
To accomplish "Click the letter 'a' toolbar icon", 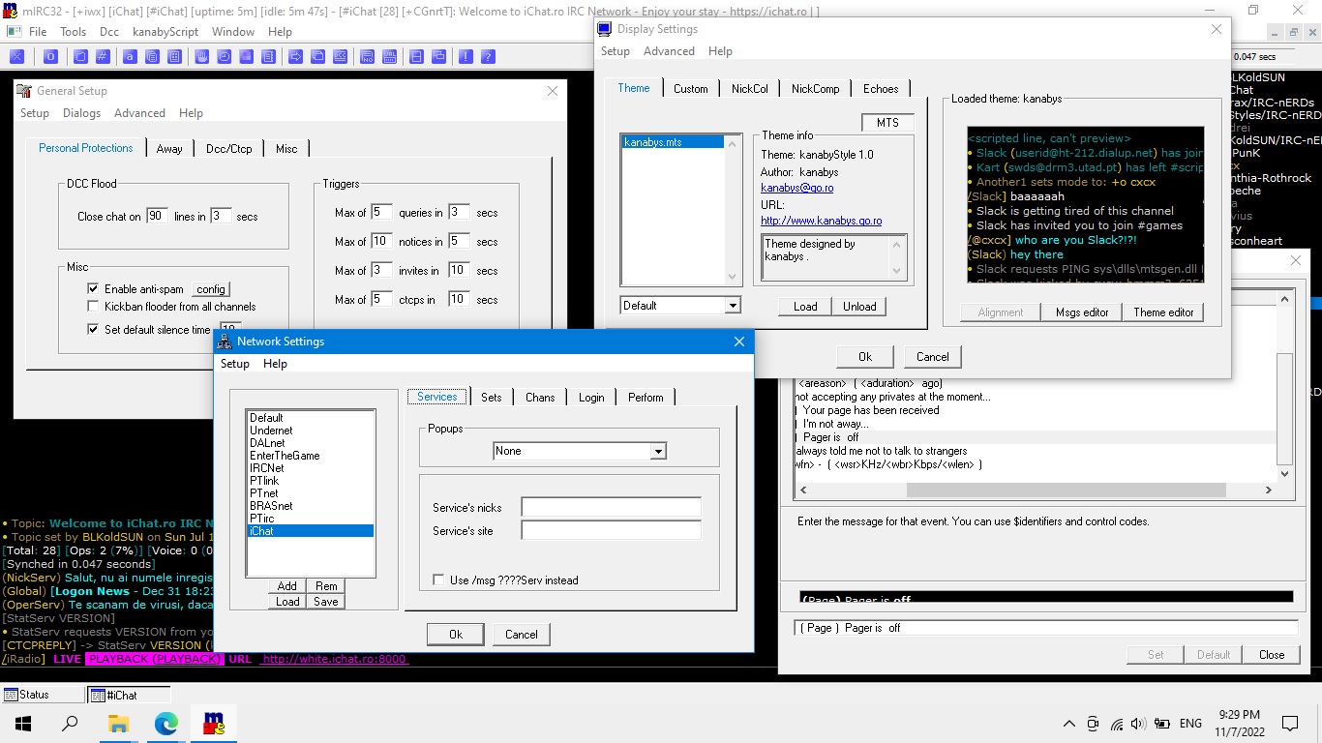I will [x=129, y=57].
